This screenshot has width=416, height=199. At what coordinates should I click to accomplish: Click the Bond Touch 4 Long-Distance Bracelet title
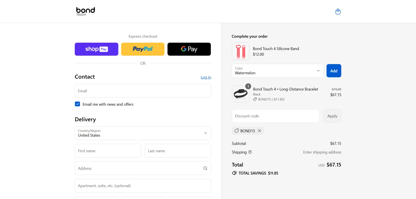pos(285,89)
